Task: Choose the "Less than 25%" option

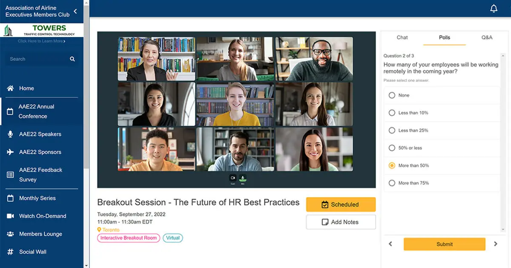Action: pos(392,130)
